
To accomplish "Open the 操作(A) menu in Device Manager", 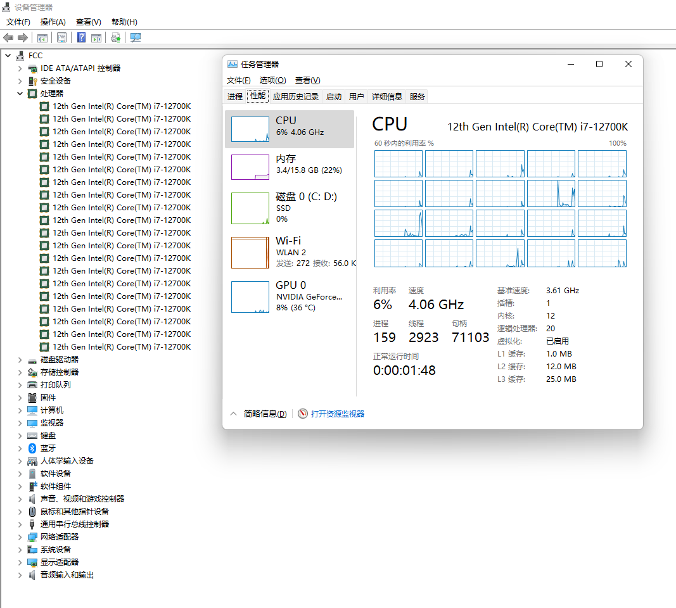I will point(53,22).
